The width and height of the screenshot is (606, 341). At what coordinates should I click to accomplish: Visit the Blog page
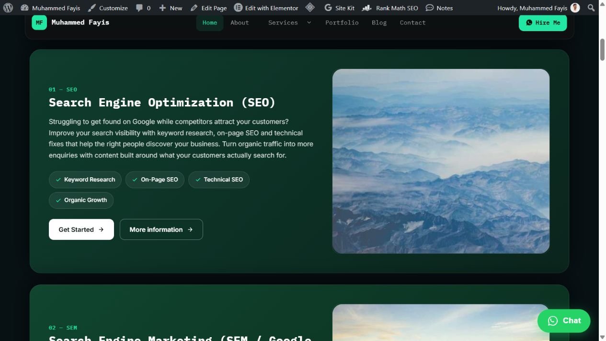[379, 23]
